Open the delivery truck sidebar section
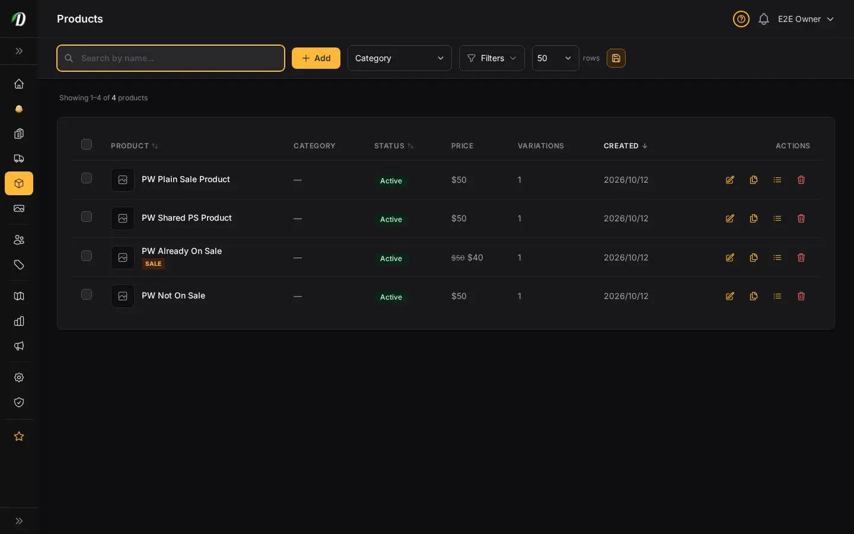This screenshot has width=854, height=534. 19,158
